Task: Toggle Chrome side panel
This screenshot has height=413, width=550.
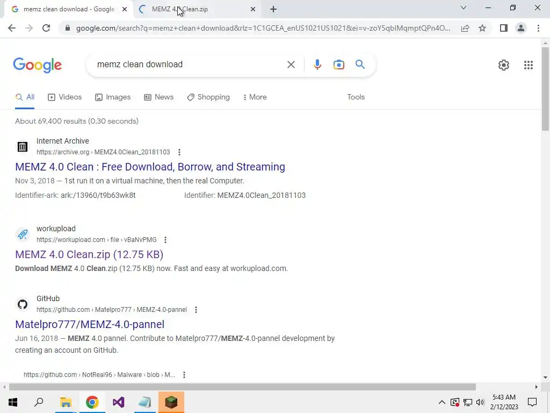Action: pyautogui.click(x=504, y=28)
